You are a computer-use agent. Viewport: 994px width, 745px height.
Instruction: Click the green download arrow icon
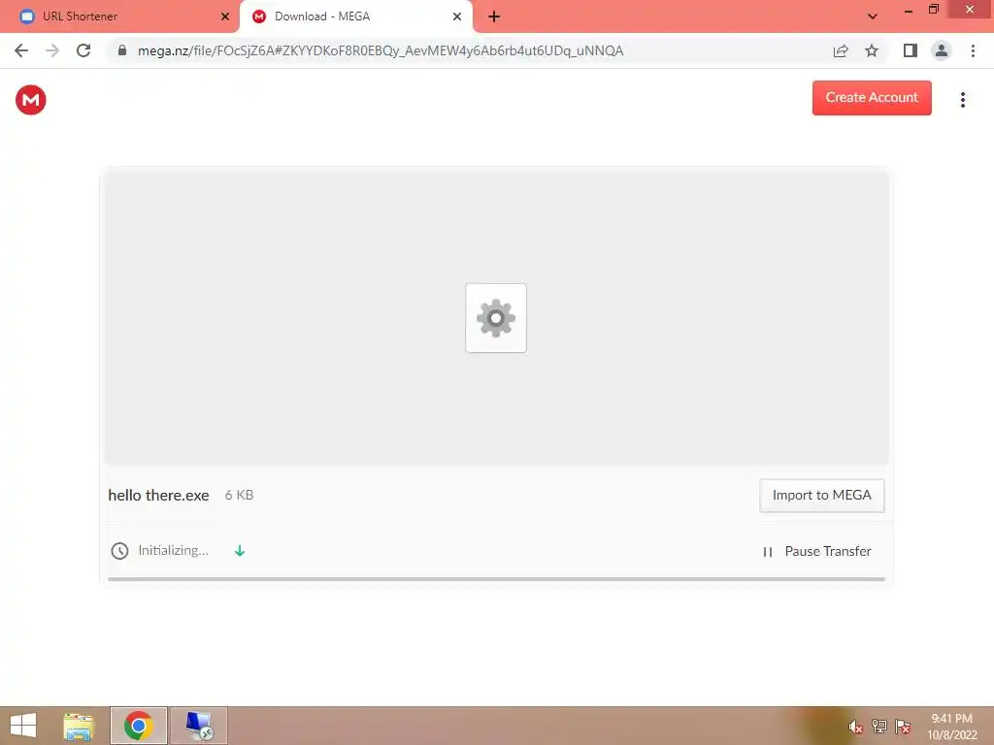pyautogui.click(x=240, y=551)
